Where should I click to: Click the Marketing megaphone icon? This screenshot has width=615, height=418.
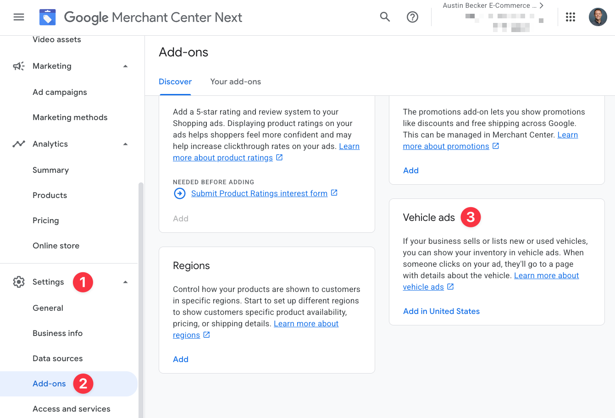coord(19,66)
